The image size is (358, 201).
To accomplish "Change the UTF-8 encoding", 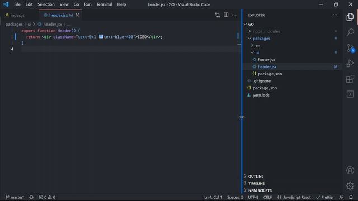I will 253,197.
